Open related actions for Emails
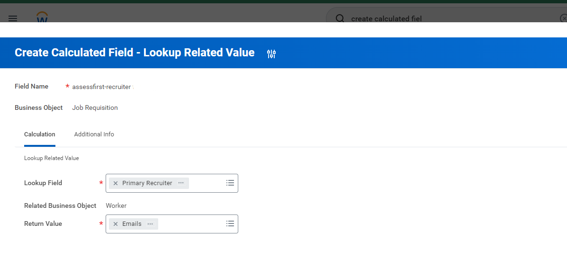 pos(150,224)
